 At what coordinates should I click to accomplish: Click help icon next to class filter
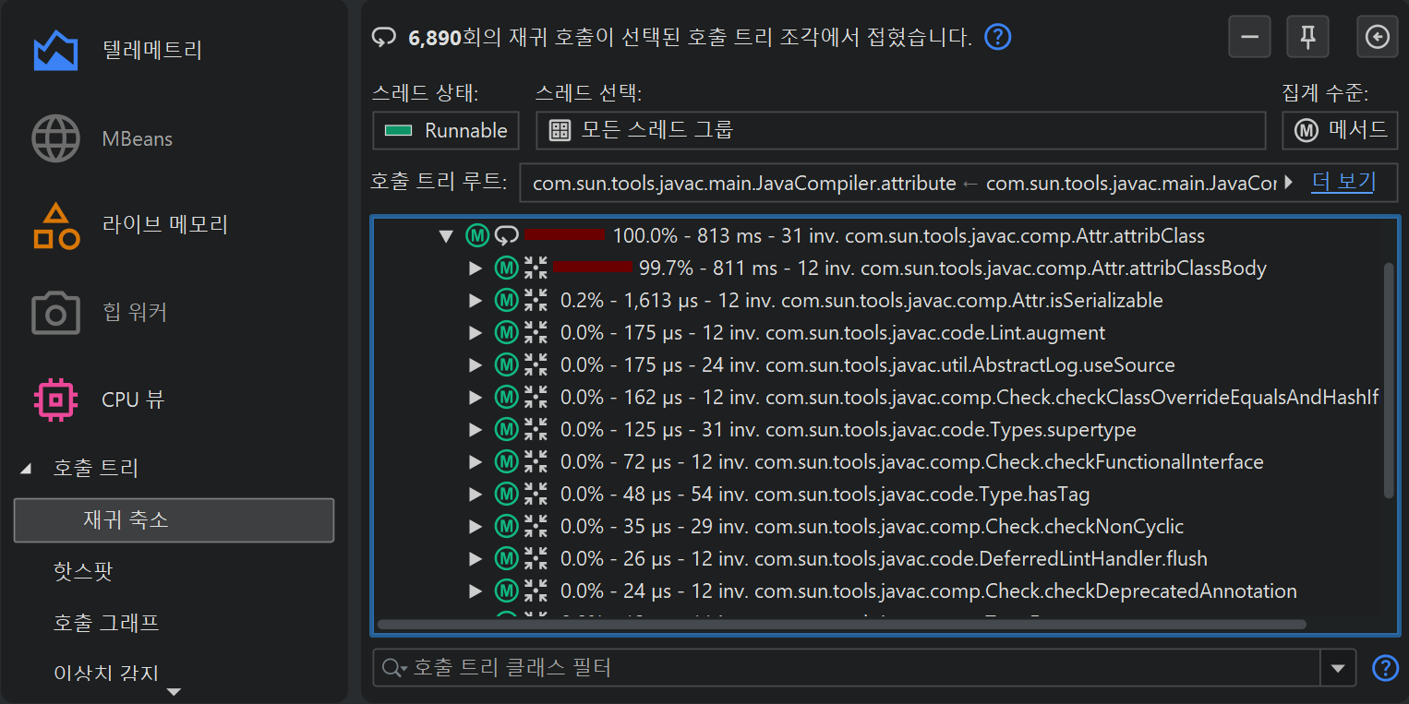1385,668
